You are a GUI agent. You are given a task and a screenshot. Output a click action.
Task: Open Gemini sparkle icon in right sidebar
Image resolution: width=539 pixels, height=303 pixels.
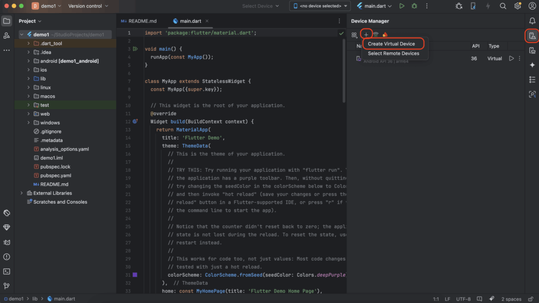(532, 65)
